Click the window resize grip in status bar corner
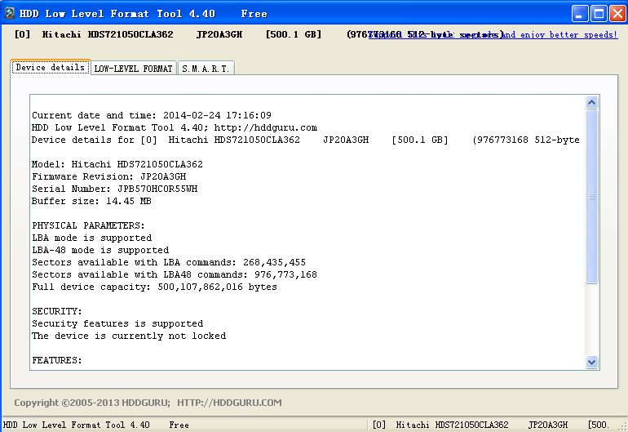Image resolution: width=628 pixels, height=432 pixels. (x=623, y=427)
